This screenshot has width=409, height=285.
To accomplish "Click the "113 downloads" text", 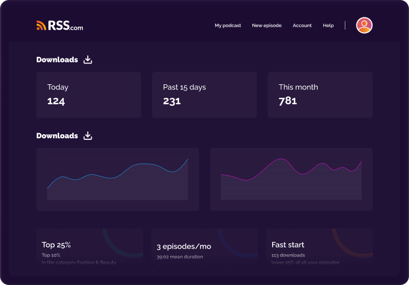I will 288,255.
